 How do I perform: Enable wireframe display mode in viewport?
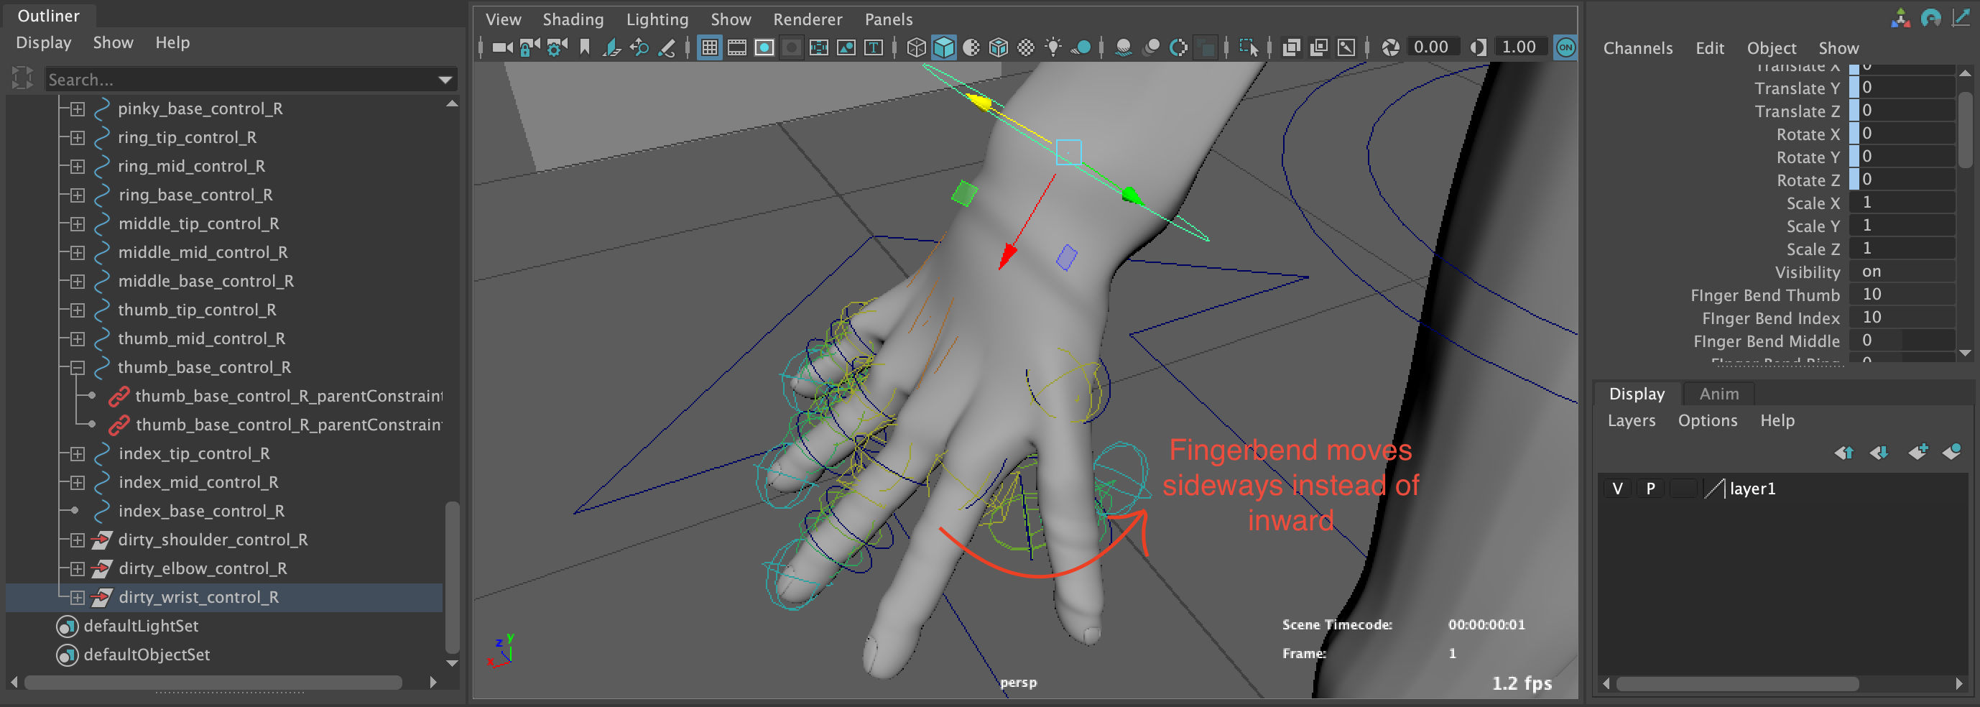[x=915, y=47]
